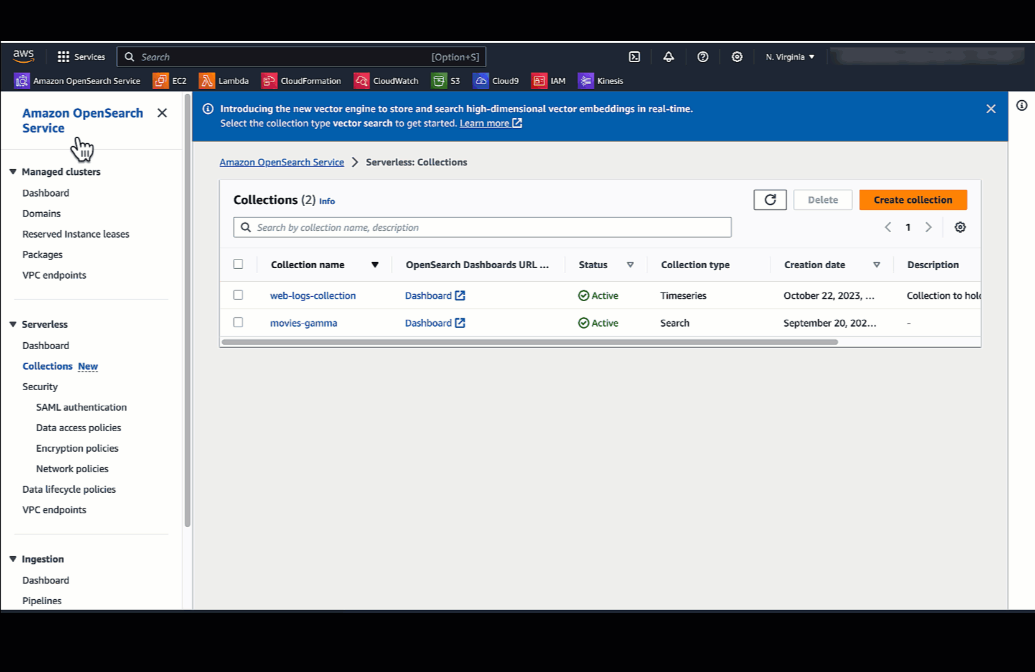Click the banner info circle icon
This screenshot has width=1035, height=672.
208,109
